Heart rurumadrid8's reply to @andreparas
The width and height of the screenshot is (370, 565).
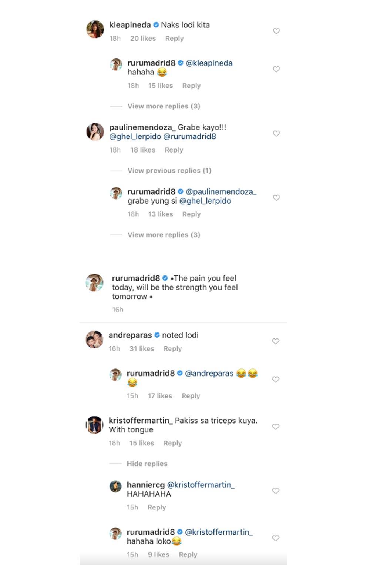[x=275, y=379]
